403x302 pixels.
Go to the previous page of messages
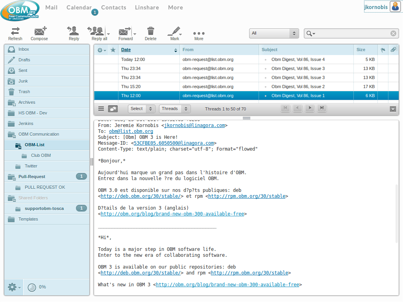tap(298, 108)
